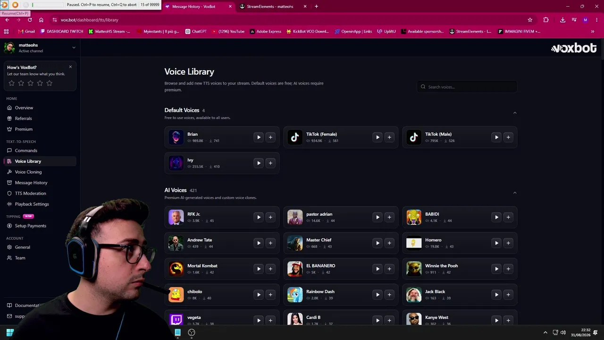This screenshot has height=340, width=604.
Task: Add the Jack Black voice
Action: pyautogui.click(x=508, y=295)
